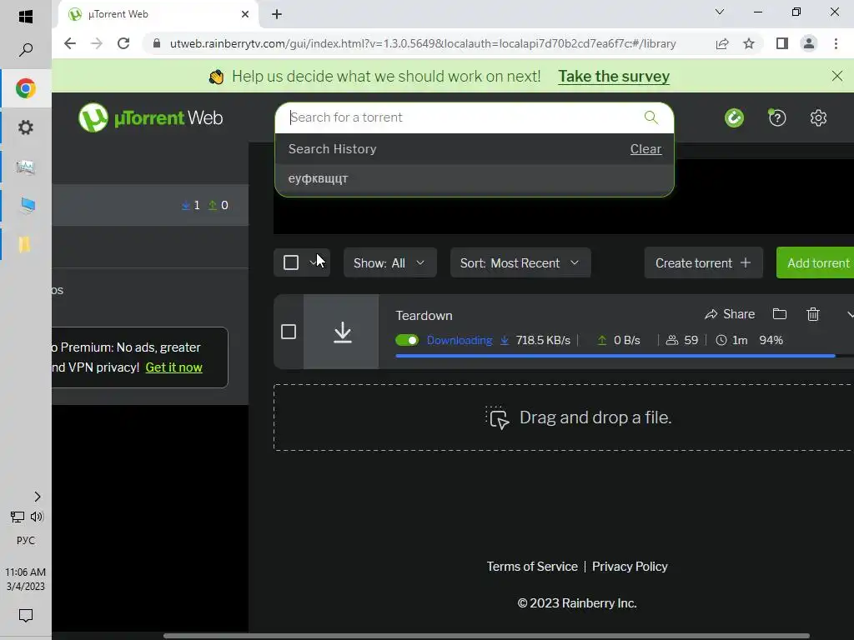
Task: Switch the РУС input language indicator
Action: (x=26, y=540)
